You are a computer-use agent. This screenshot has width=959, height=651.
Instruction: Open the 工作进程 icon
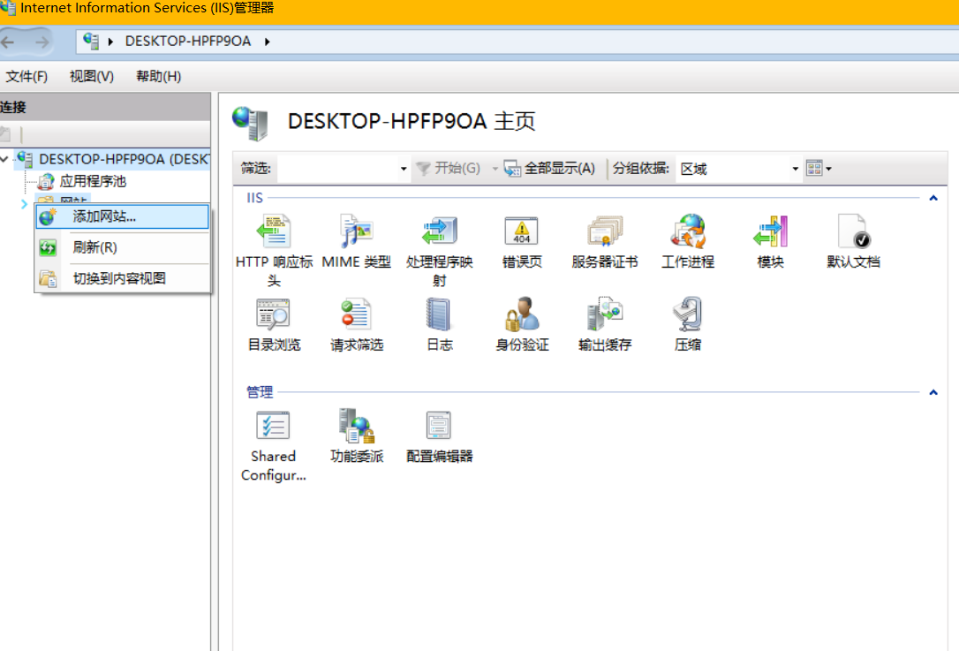click(x=687, y=231)
